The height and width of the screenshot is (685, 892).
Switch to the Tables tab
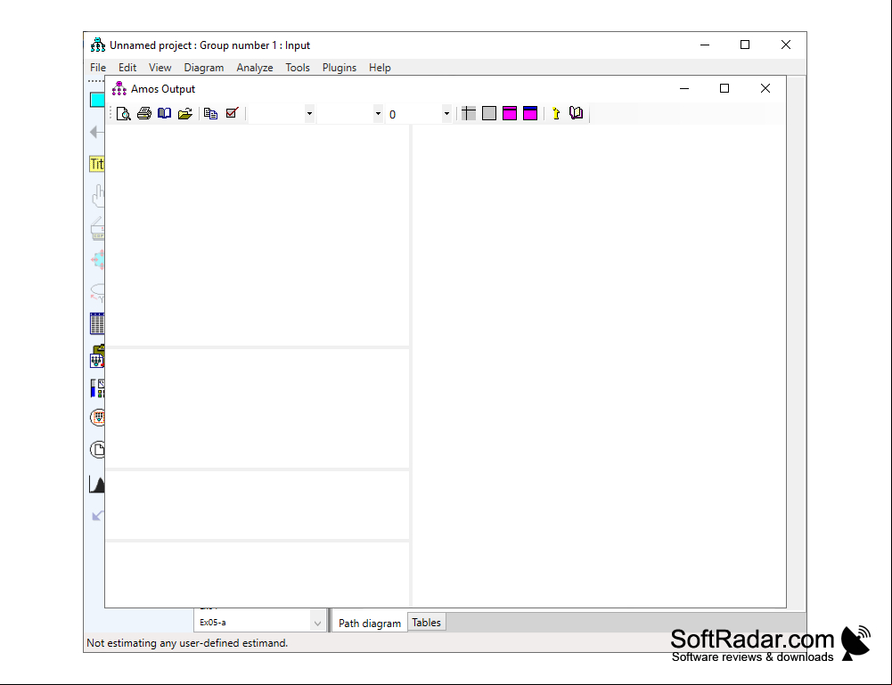pos(427,623)
